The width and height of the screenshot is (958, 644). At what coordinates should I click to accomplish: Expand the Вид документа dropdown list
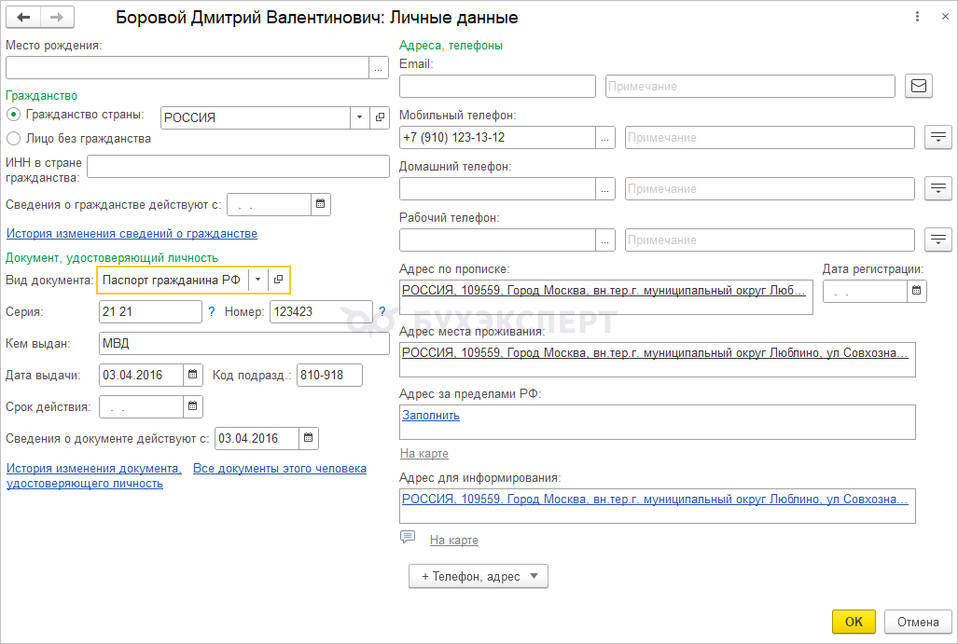258,280
